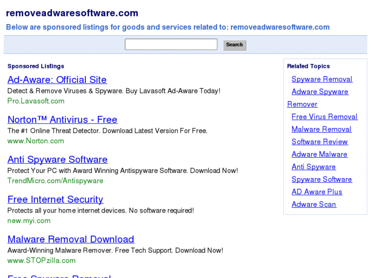Click 'Protect Your PC with Award Winning' description
The width and height of the screenshot is (371, 278).
click(x=122, y=171)
